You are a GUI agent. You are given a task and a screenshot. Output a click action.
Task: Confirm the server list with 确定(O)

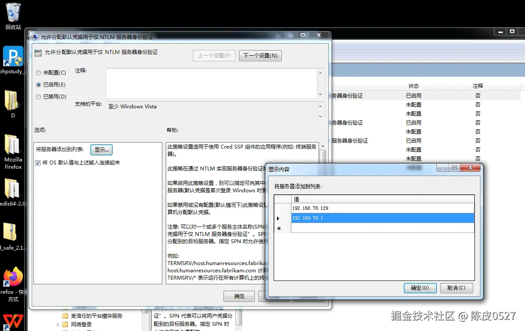[420, 288]
